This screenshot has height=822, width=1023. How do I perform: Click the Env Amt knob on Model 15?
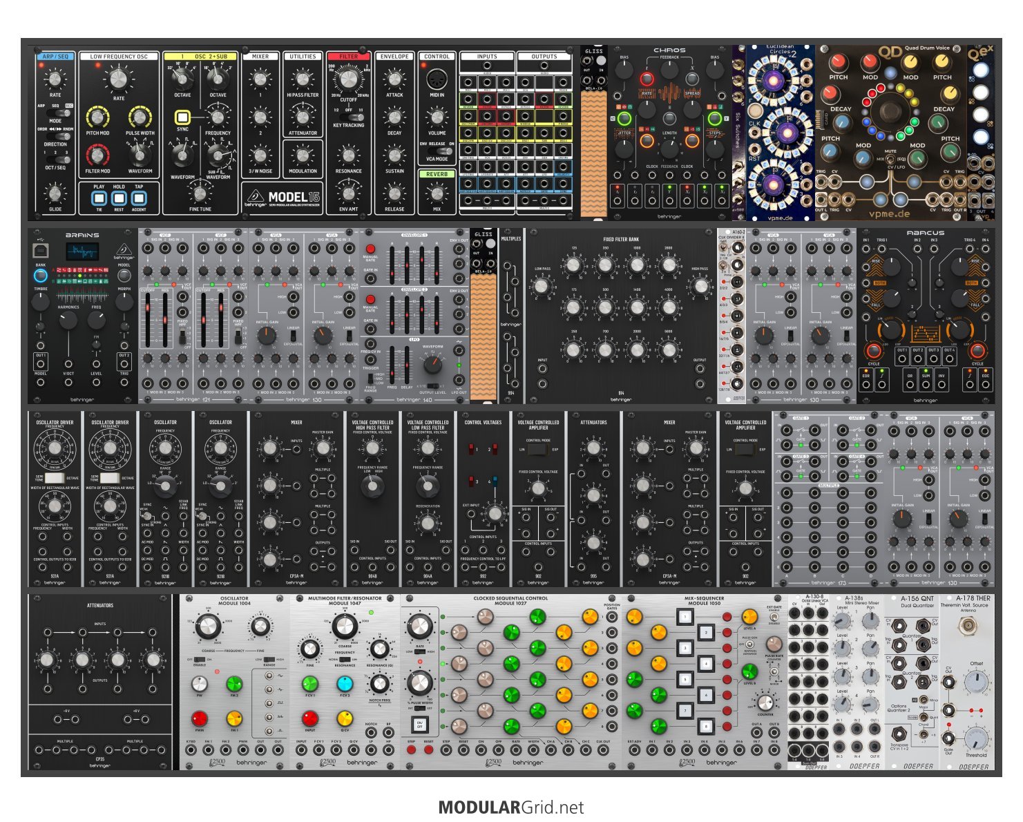[348, 193]
